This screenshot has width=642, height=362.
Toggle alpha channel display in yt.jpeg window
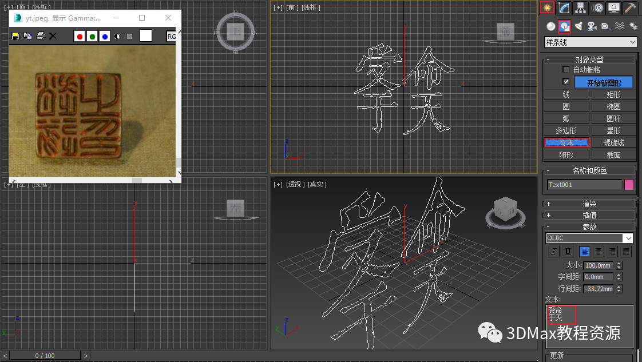pos(117,37)
